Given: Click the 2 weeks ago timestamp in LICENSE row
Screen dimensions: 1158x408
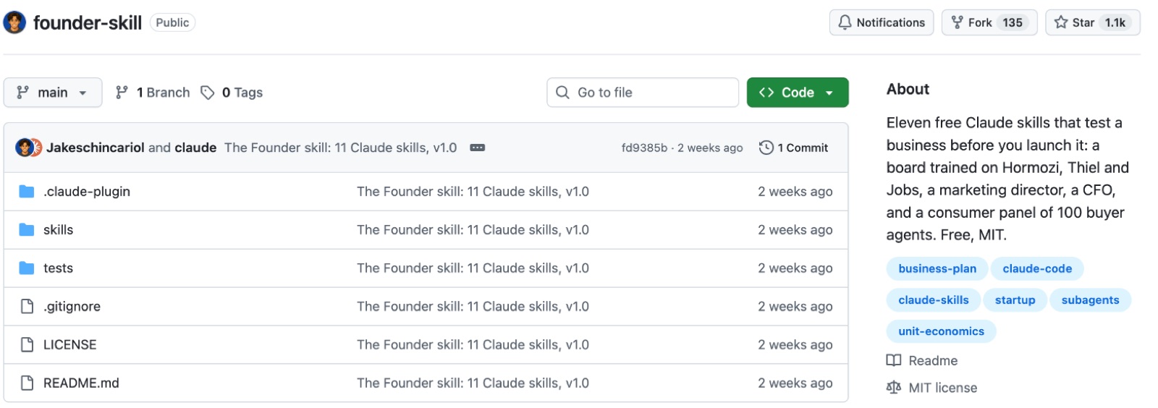Looking at the screenshot, I should [795, 345].
